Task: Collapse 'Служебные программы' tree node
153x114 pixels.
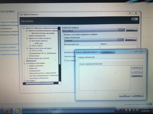Action: (24, 63)
